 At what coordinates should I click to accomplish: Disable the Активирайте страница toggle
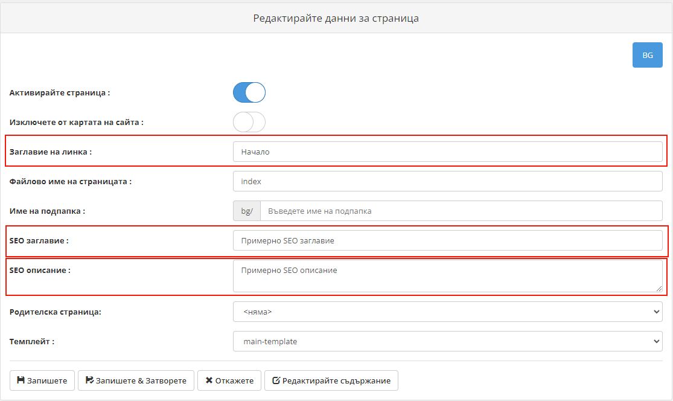(x=249, y=92)
